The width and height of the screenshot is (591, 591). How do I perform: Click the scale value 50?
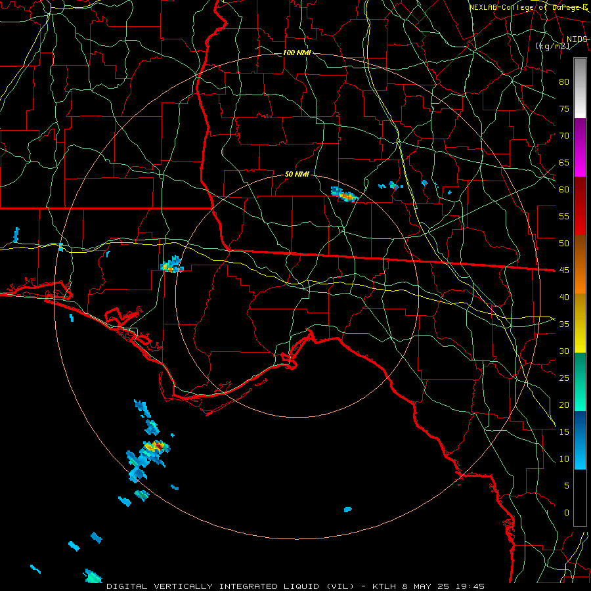coord(564,244)
